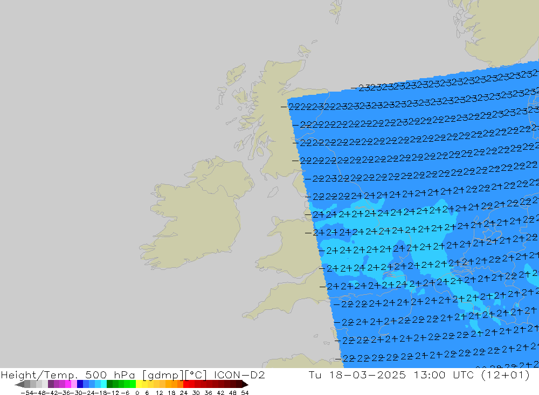Click the dark purple swatch above the -42 label
This screenshot has height=395, width=539.
tap(51, 384)
